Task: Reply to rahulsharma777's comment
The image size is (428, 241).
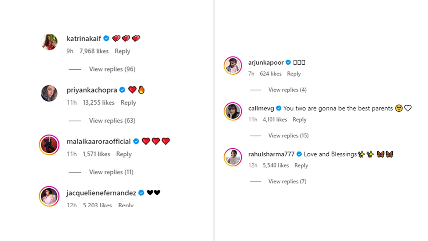Action: (x=301, y=166)
